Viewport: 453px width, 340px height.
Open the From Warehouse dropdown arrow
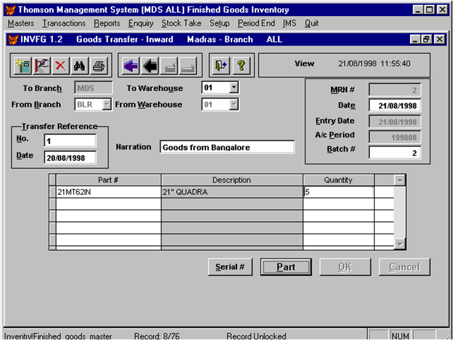(234, 104)
